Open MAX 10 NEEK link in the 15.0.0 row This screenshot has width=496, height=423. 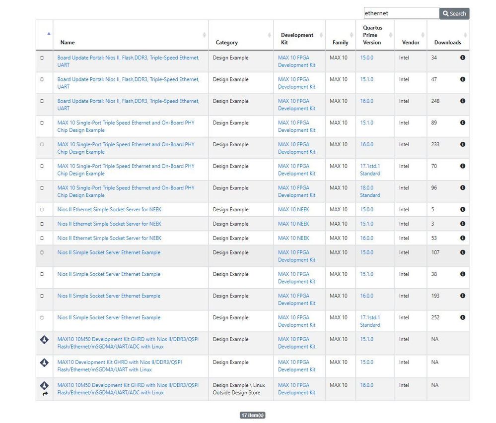click(293, 210)
